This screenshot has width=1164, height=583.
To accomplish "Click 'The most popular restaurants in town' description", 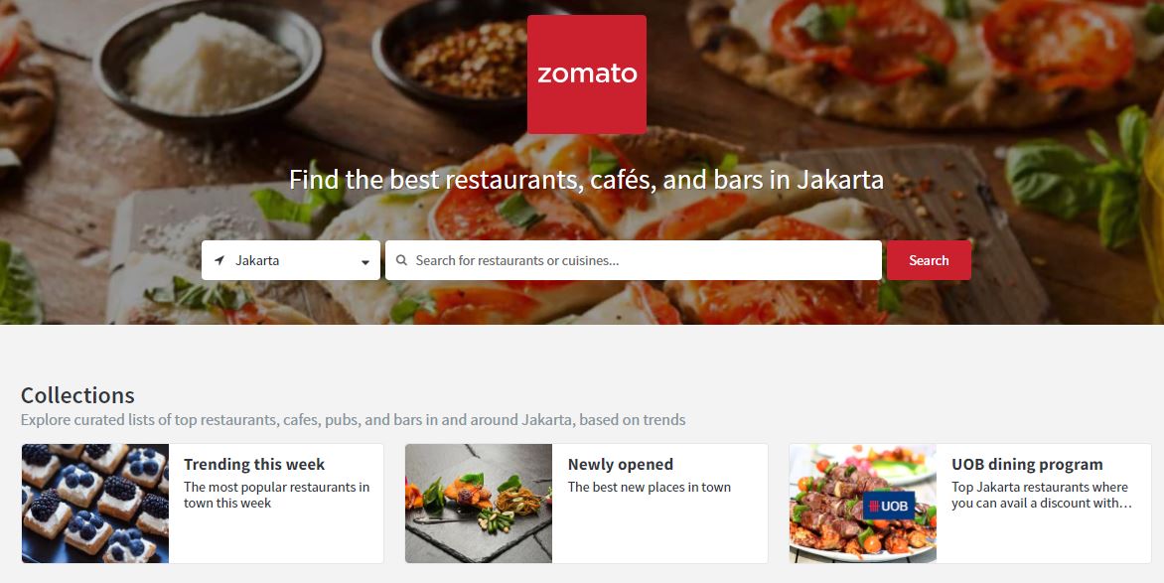I will (x=276, y=495).
